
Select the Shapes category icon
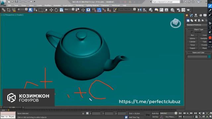192,20
